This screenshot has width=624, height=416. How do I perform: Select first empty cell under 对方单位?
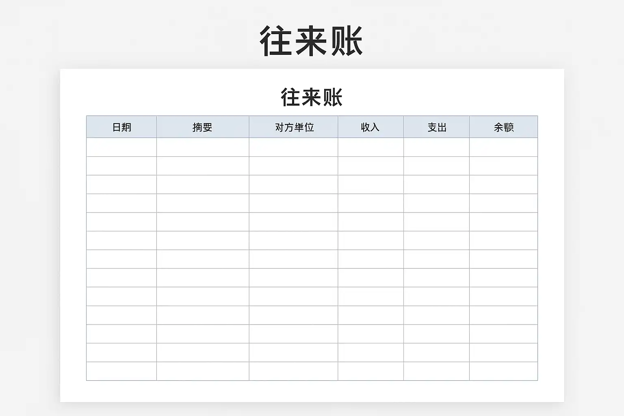click(293, 147)
